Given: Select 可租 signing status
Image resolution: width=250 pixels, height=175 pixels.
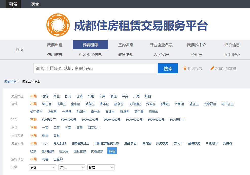Looking at the screenshot, I should 45,159.
